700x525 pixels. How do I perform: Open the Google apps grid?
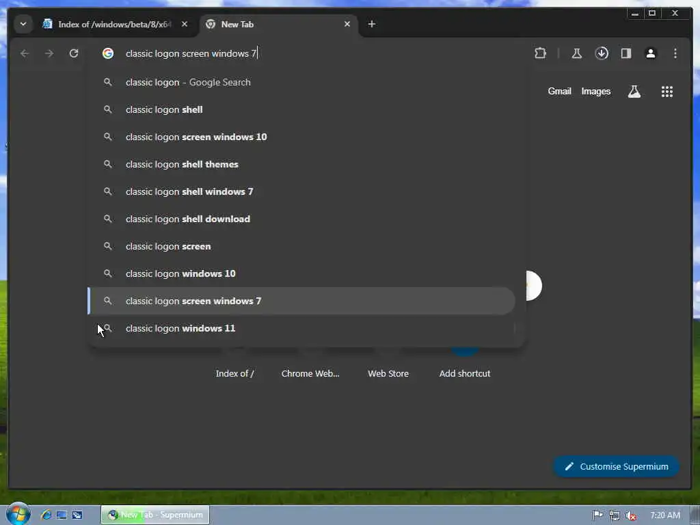click(x=667, y=92)
